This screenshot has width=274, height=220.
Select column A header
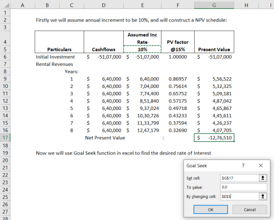pyautogui.click(x=23, y=5)
